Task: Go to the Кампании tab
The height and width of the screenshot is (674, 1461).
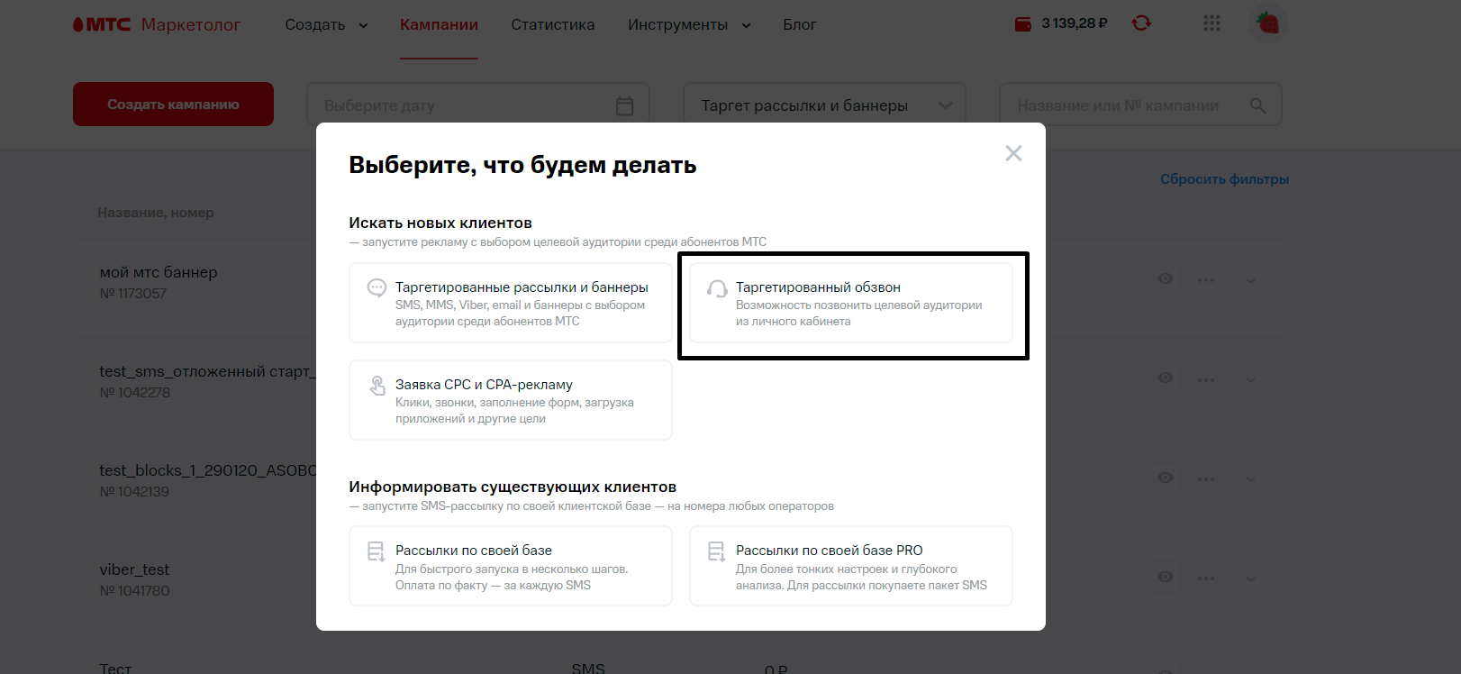Action: [x=439, y=25]
